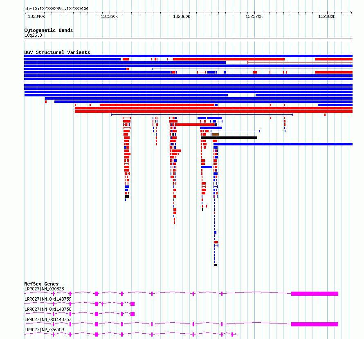Open the LRRC27|NM_030626 transcript label

44,289
